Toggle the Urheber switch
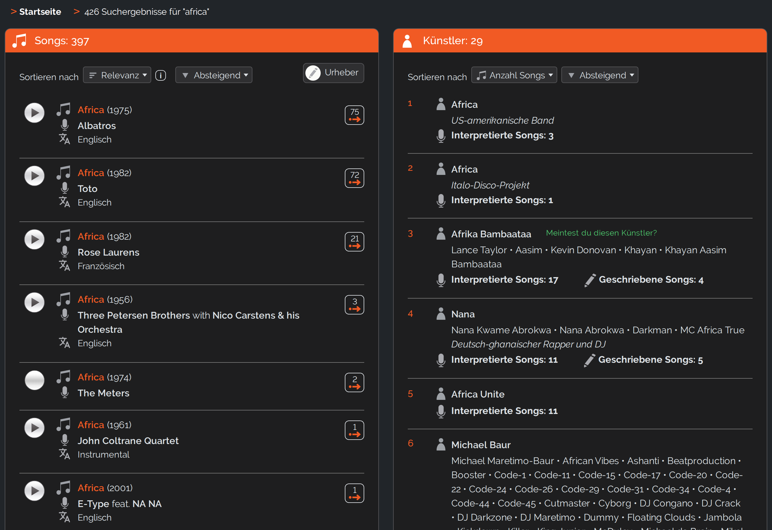The image size is (772, 530). coord(334,73)
